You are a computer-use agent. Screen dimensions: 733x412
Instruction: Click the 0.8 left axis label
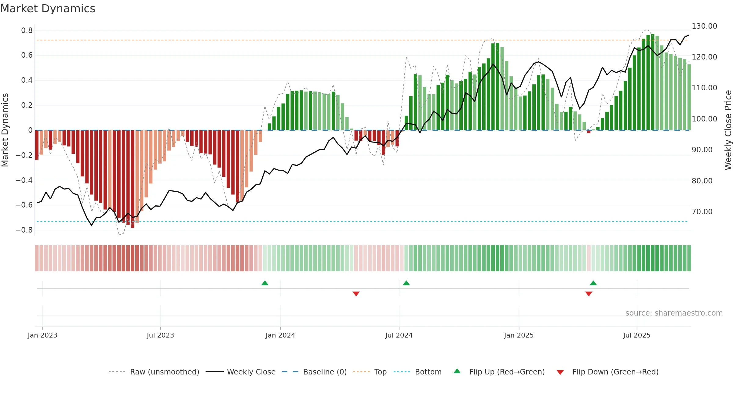coord(27,31)
